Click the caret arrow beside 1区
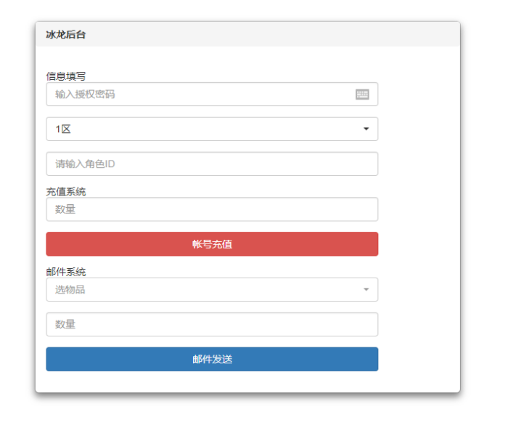Image resolution: width=508 pixels, height=428 pixels. (366, 129)
